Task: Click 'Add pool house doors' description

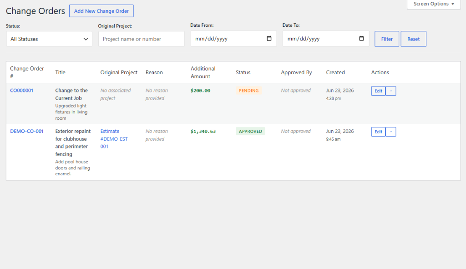Action: tap(72, 167)
